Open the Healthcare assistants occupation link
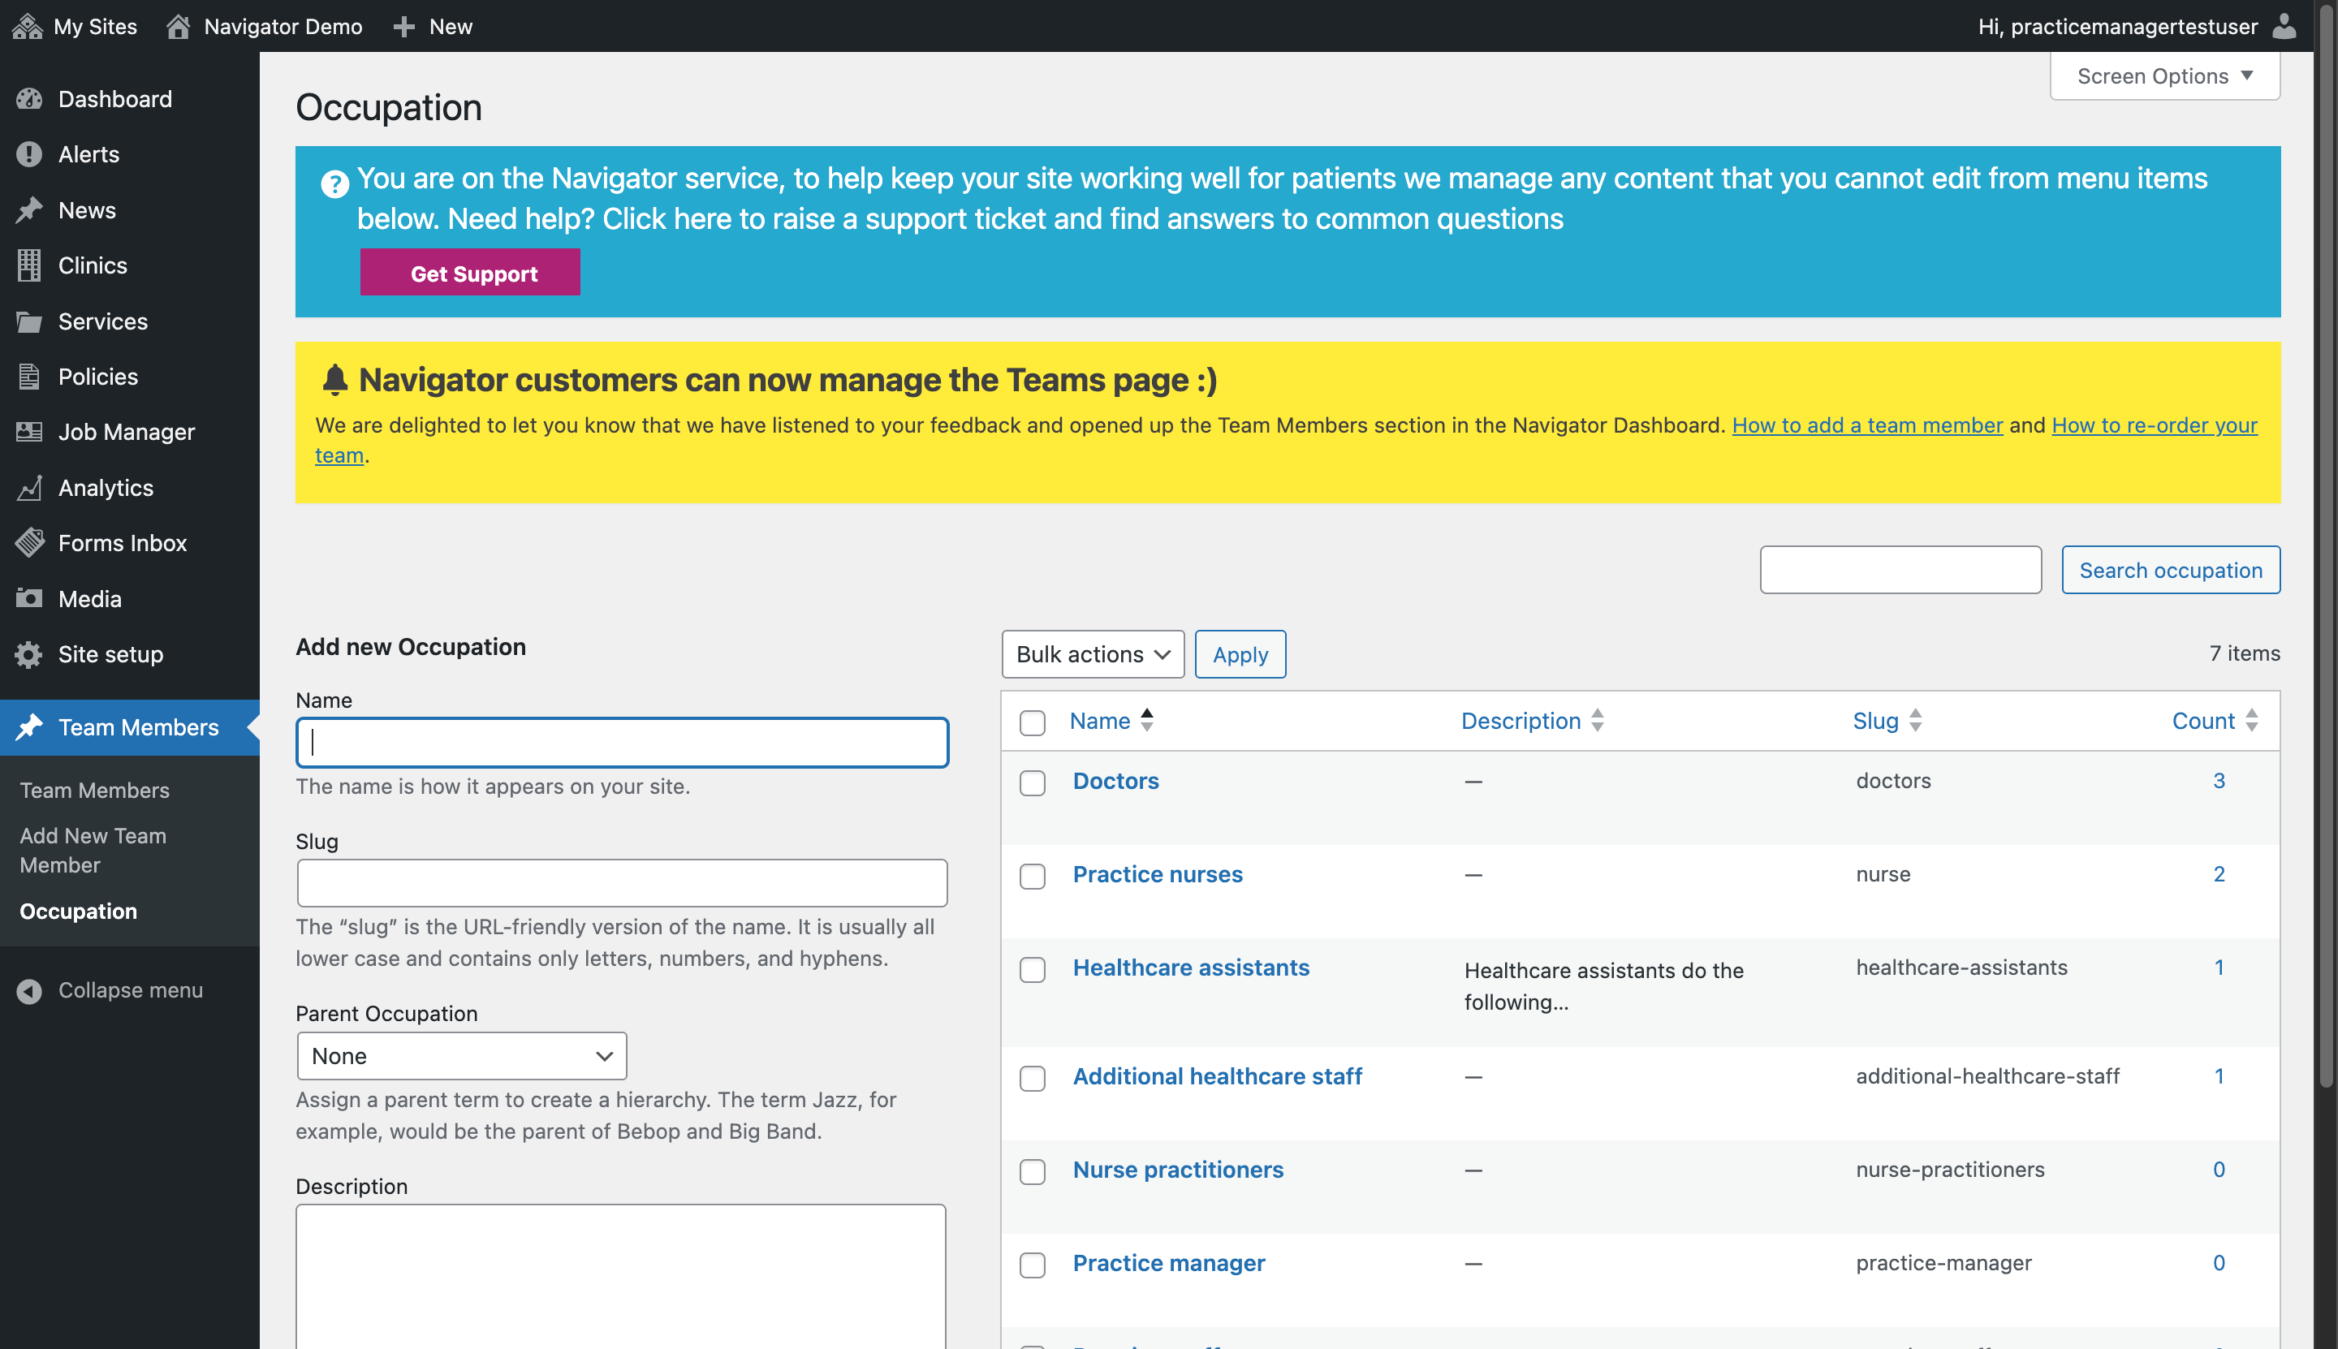2338x1349 pixels. point(1191,968)
